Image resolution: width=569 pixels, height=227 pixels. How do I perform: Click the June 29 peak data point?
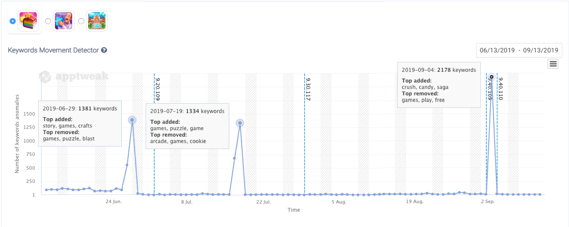pyautogui.click(x=132, y=120)
